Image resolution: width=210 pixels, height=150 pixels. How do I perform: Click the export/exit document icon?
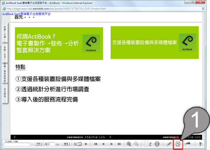pyautogui.click(x=178, y=144)
